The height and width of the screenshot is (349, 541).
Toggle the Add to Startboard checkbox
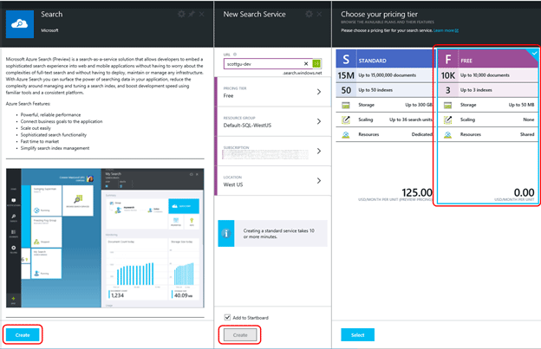tap(227, 317)
